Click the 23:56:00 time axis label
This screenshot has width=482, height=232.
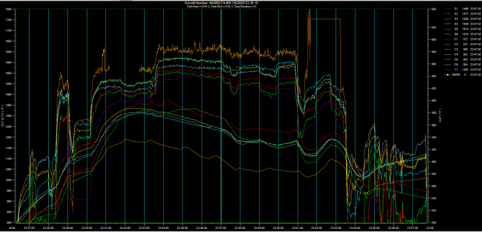(393, 228)
